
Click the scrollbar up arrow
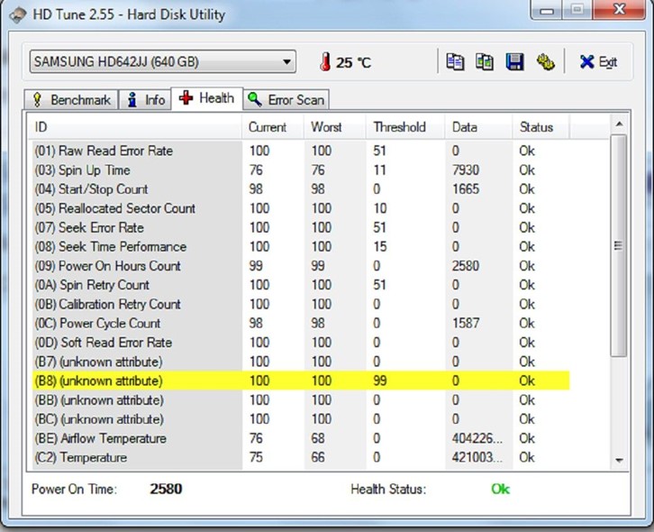(618, 124)
